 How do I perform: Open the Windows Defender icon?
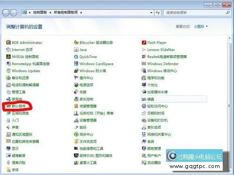pos(144,64)
